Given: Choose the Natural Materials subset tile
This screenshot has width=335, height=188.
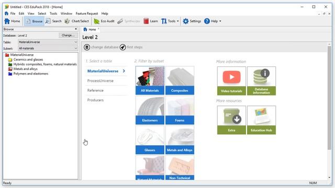Looking at the screenshot, I should pos(150,168).
